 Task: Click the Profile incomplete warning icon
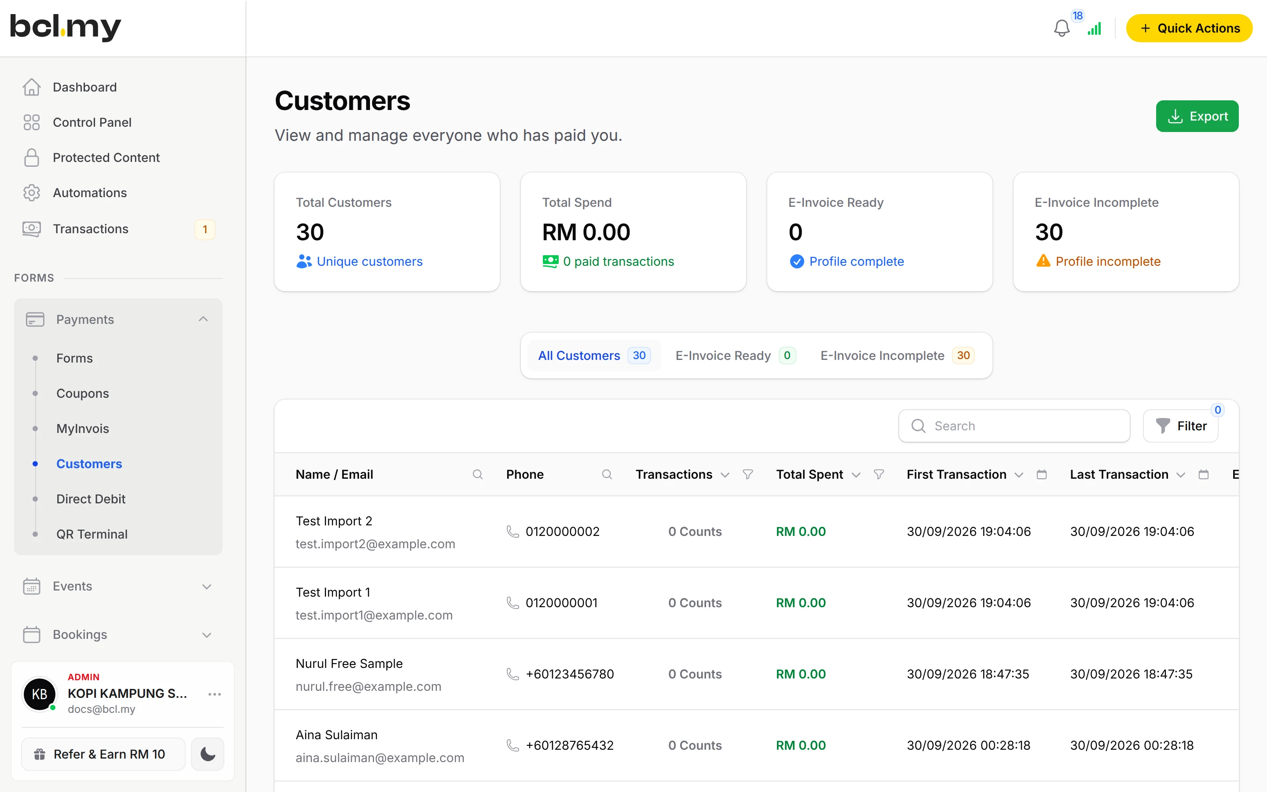tap(1043, 261)
